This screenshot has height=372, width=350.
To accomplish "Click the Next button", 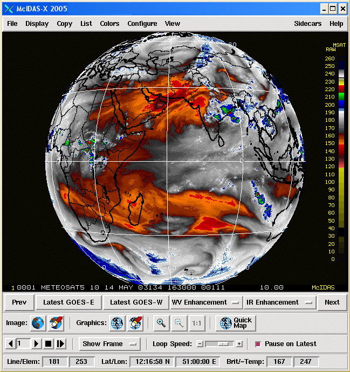I will pos(332,302).
